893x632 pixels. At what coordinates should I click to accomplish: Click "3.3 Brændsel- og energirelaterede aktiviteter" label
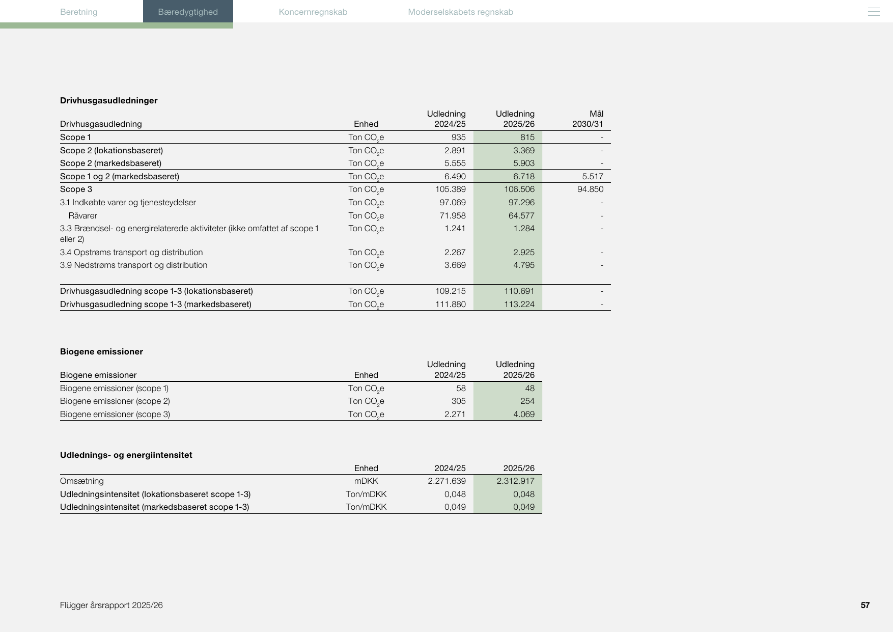(x=189, y=234)
